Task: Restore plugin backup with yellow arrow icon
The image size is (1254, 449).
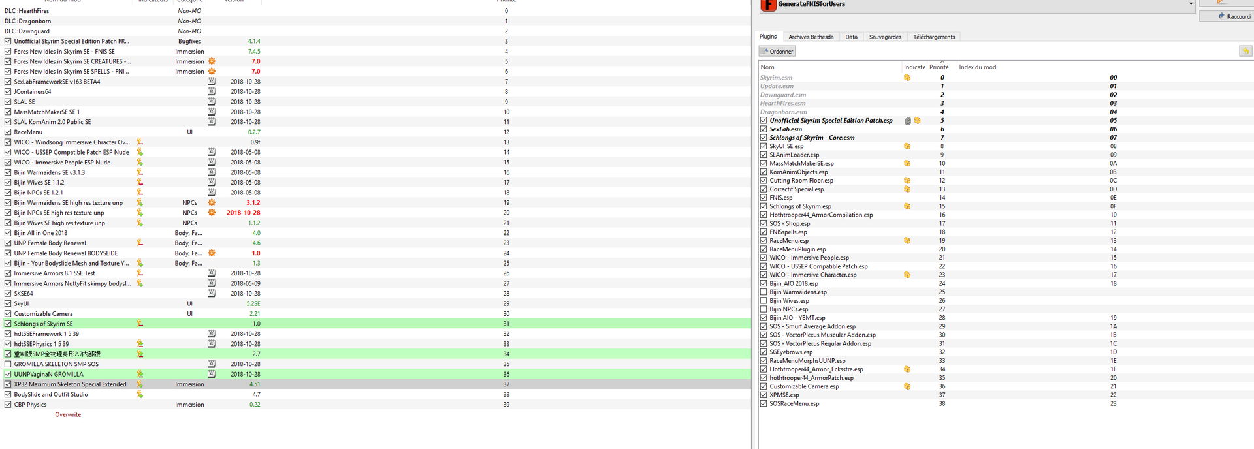Action: point(1246,51)
